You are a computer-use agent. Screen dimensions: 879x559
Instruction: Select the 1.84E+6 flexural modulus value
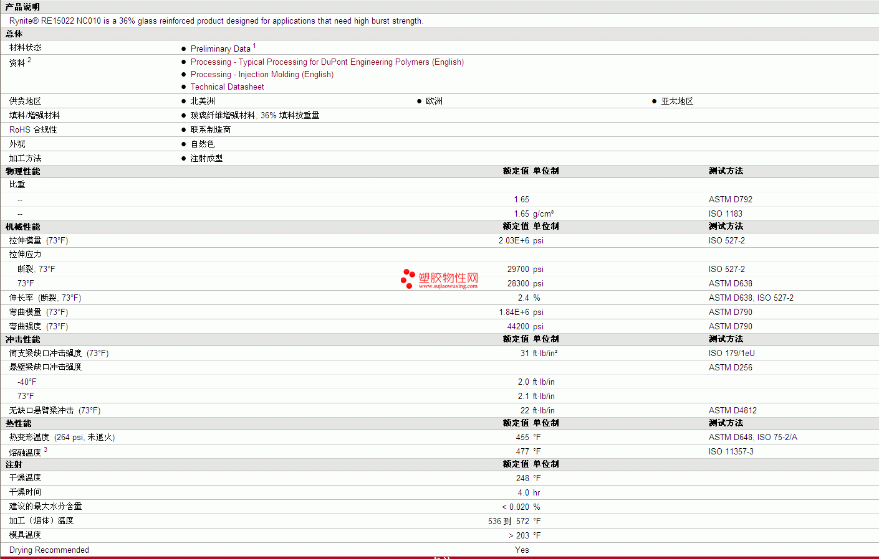tap(514, 312)
